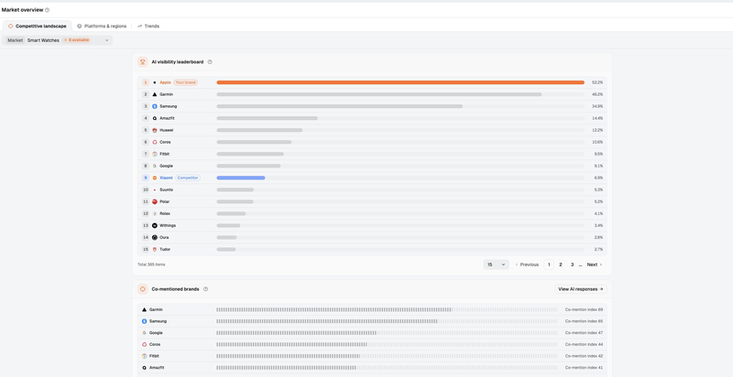Viewport: 733px width, 377px height.
Task: Go to leaderboard page 3
Action: coord(572,264)
